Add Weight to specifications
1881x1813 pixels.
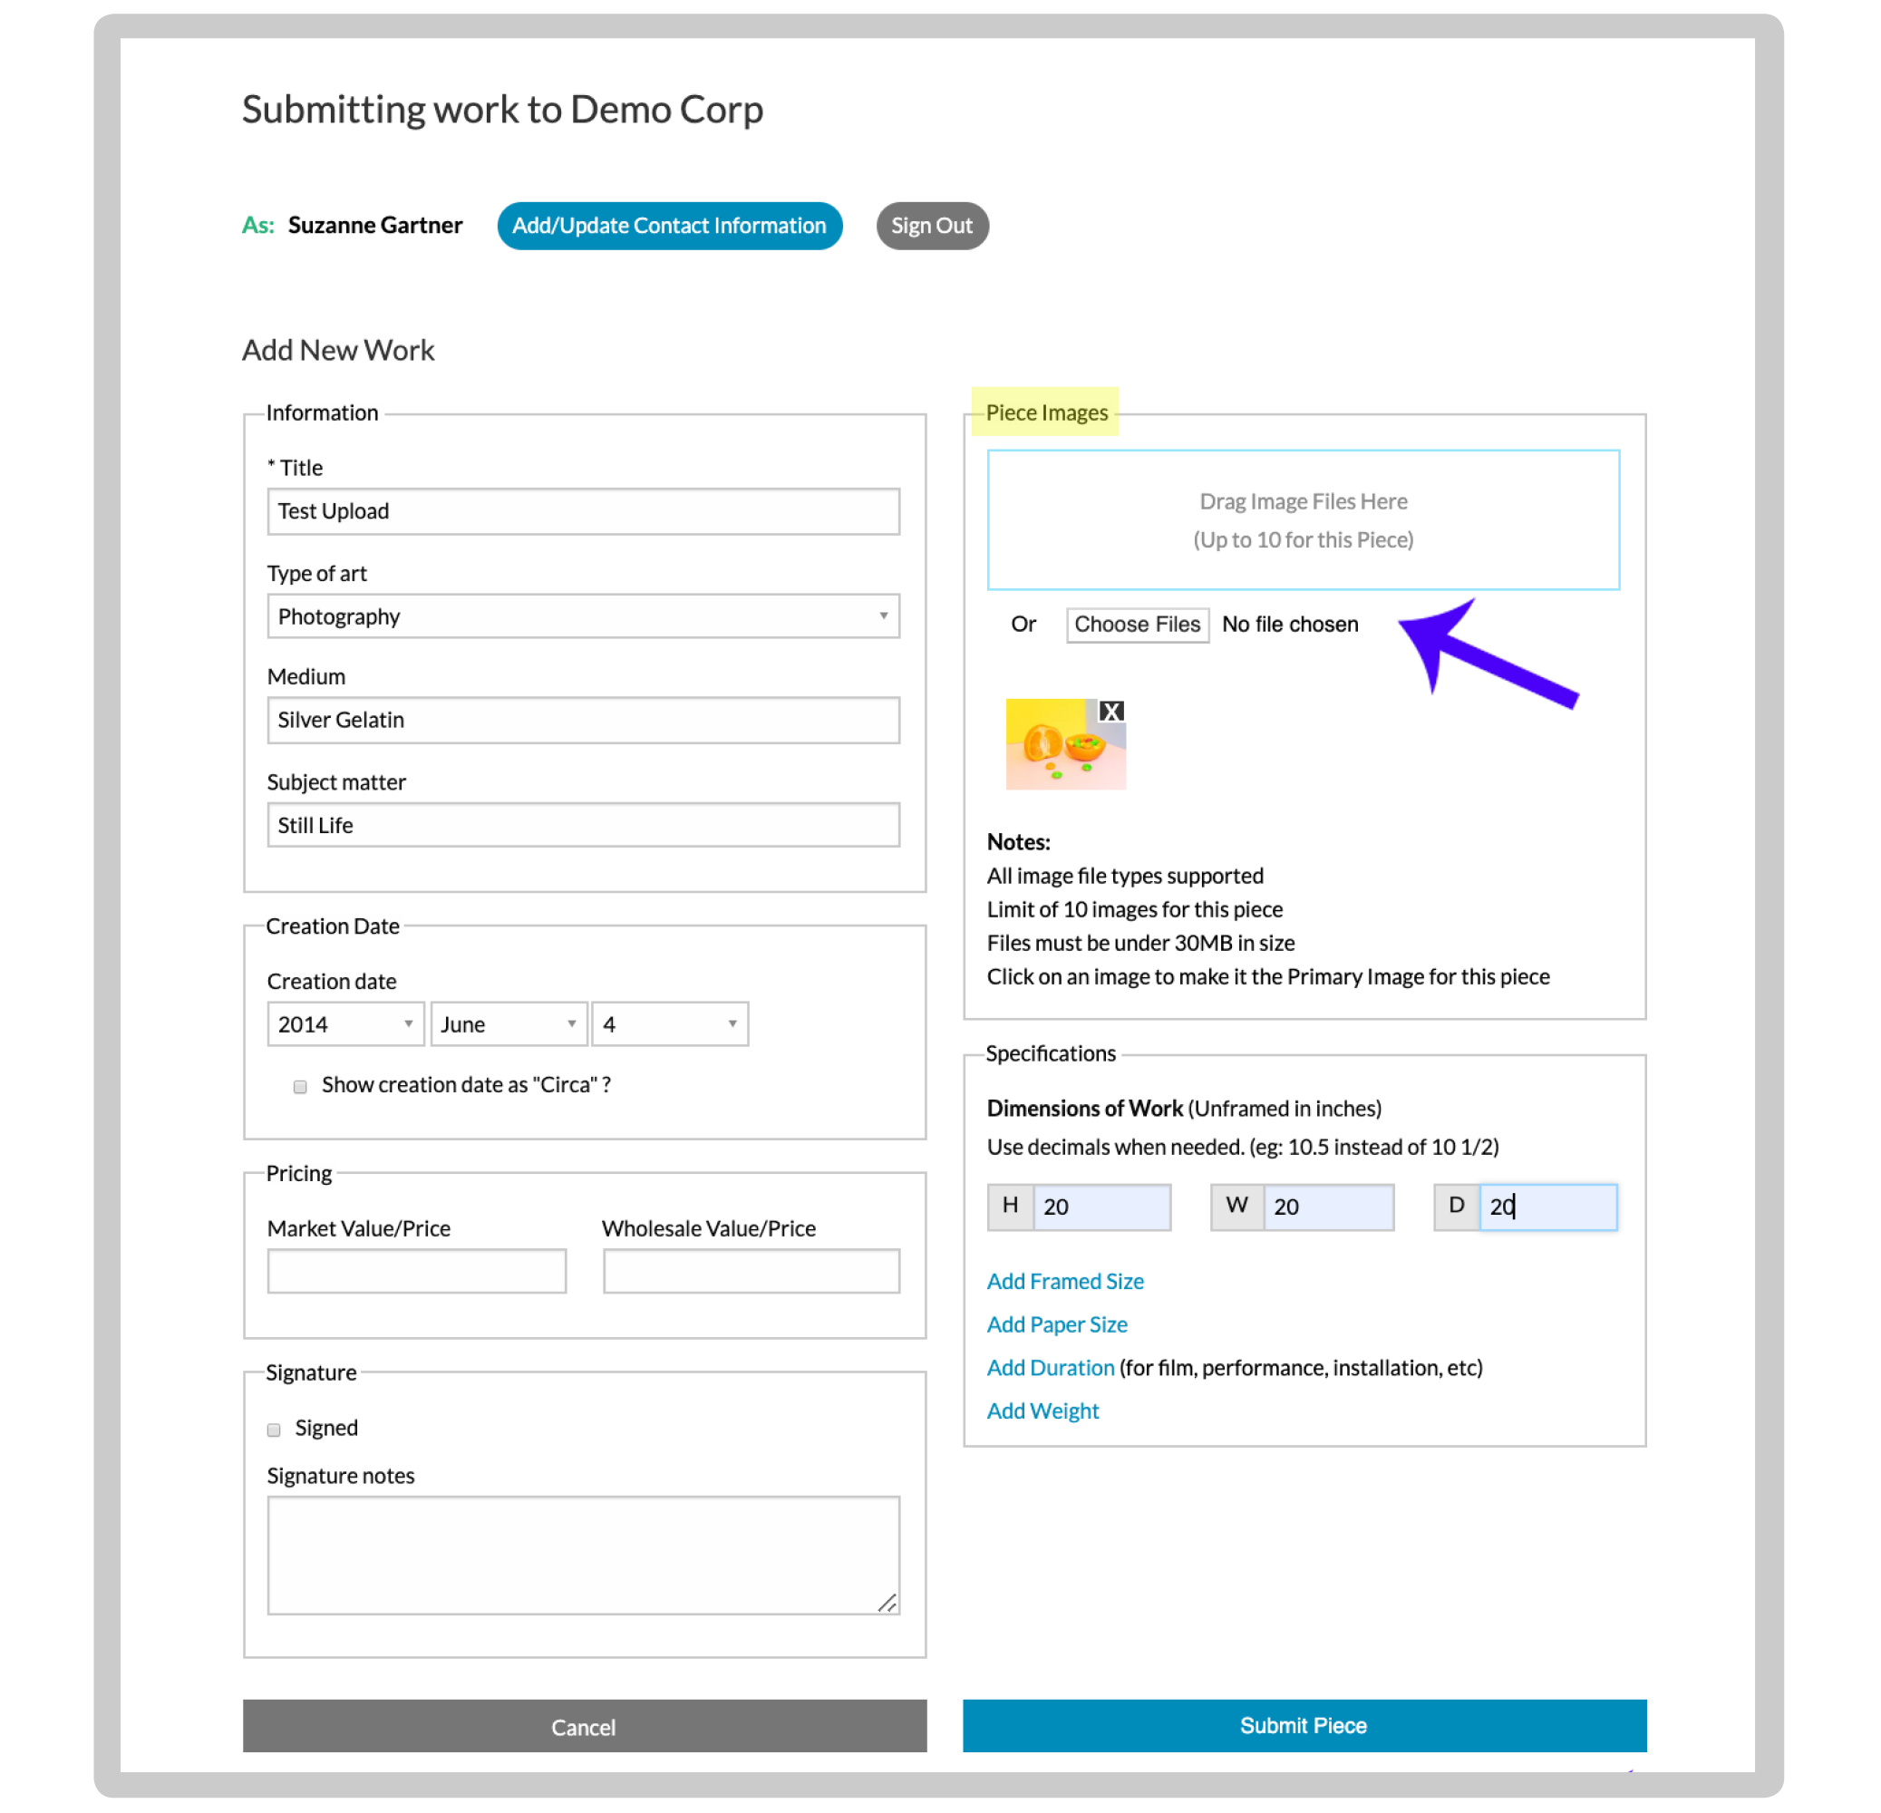pyautogui.click(x=1042, y=1410)
